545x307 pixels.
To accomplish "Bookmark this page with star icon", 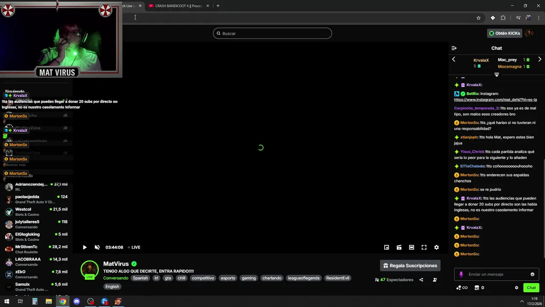I will (479, 18).
